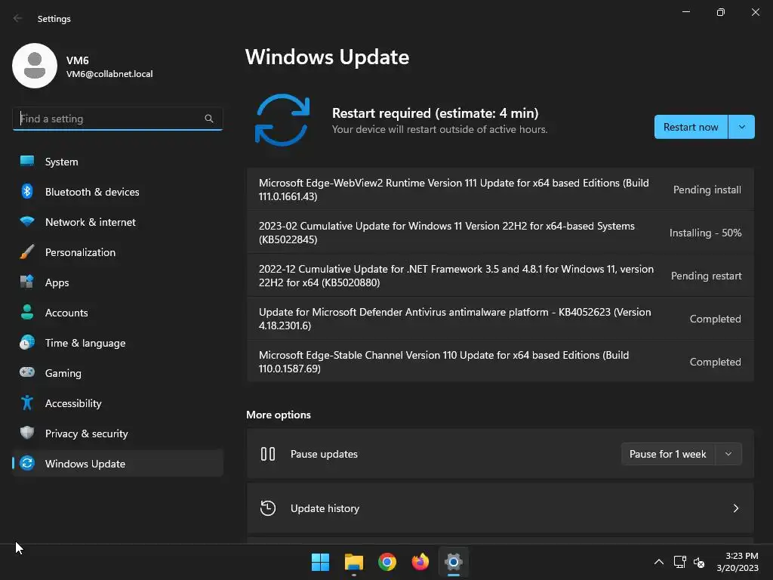
Task: Click the Settings gear taskbar icon
Action: 454,562
